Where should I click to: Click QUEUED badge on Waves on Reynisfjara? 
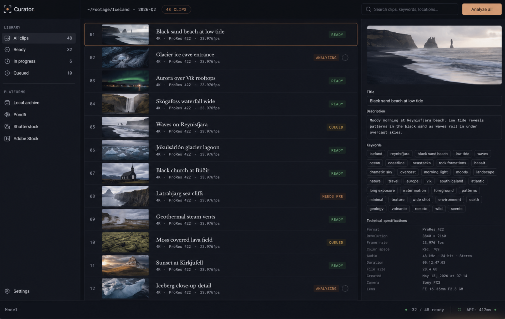coord(336,127)
